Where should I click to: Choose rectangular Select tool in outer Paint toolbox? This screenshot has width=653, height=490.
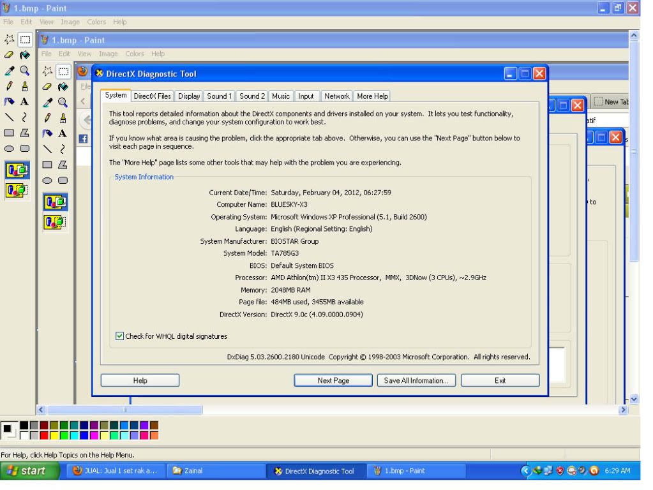pos(25,40)
